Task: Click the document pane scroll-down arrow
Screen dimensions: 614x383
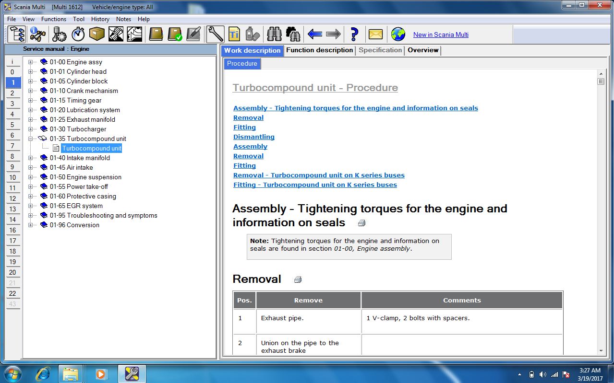Action: click(x=601, y=351)
